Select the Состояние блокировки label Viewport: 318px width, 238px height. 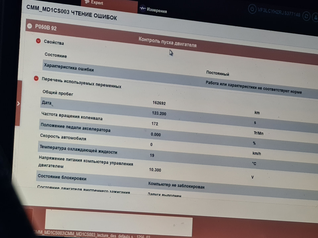[62, 177]
